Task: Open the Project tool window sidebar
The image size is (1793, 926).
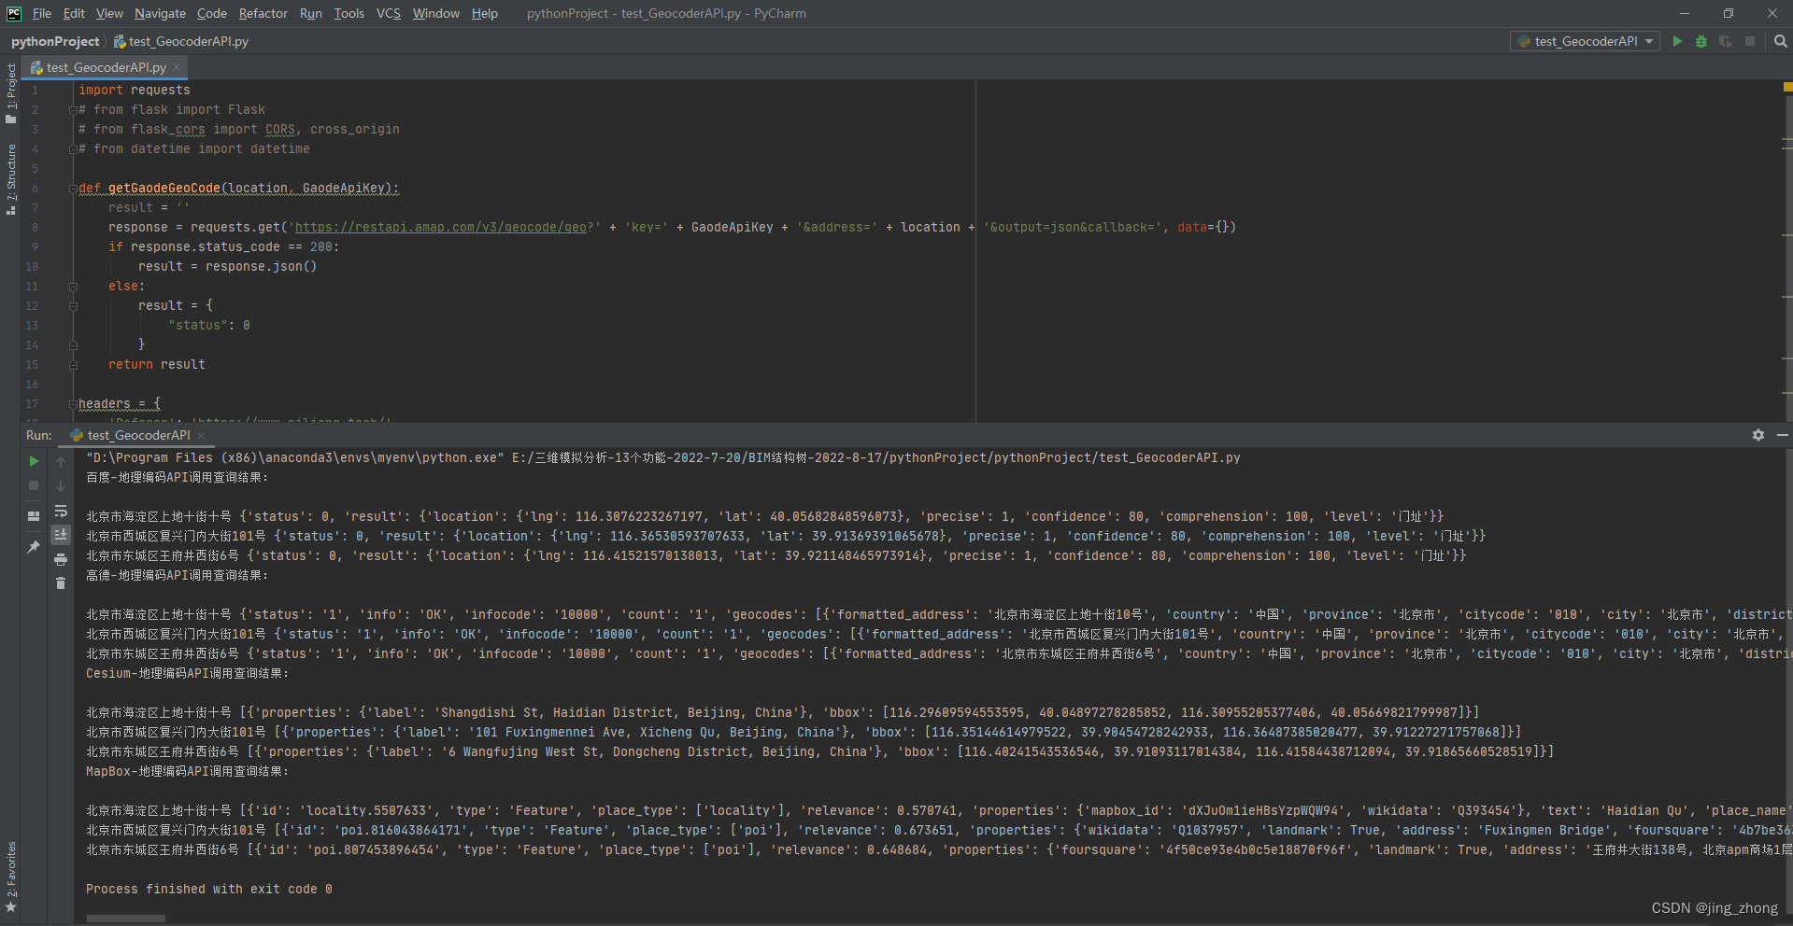Action: tap(10, 92)
